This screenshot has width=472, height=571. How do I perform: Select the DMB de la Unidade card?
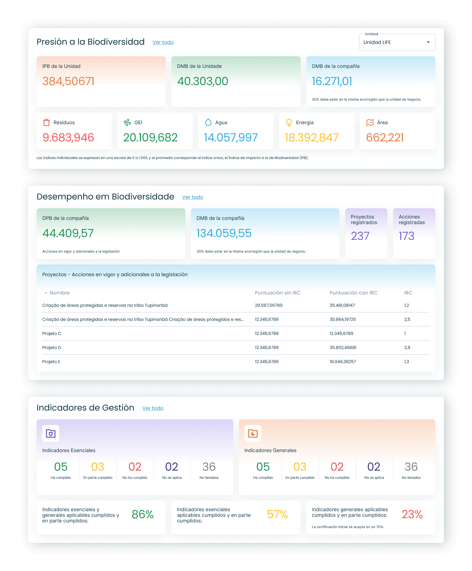236,82
